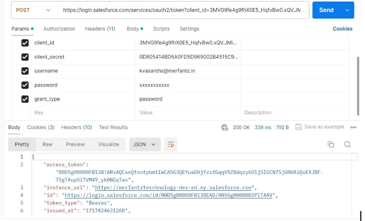This screenshot has width=365, height=221.
Task: Open the POST method dropdown
Action: point(33,10)
